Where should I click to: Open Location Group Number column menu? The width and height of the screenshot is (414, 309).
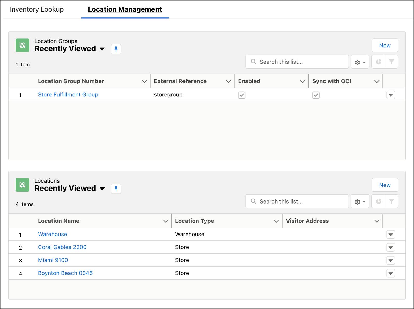pyautogui.click(x=144, y=81)
